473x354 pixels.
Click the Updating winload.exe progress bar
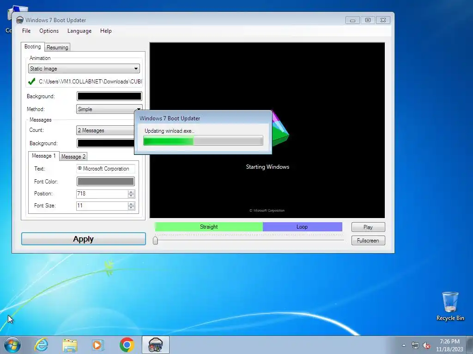203,141
